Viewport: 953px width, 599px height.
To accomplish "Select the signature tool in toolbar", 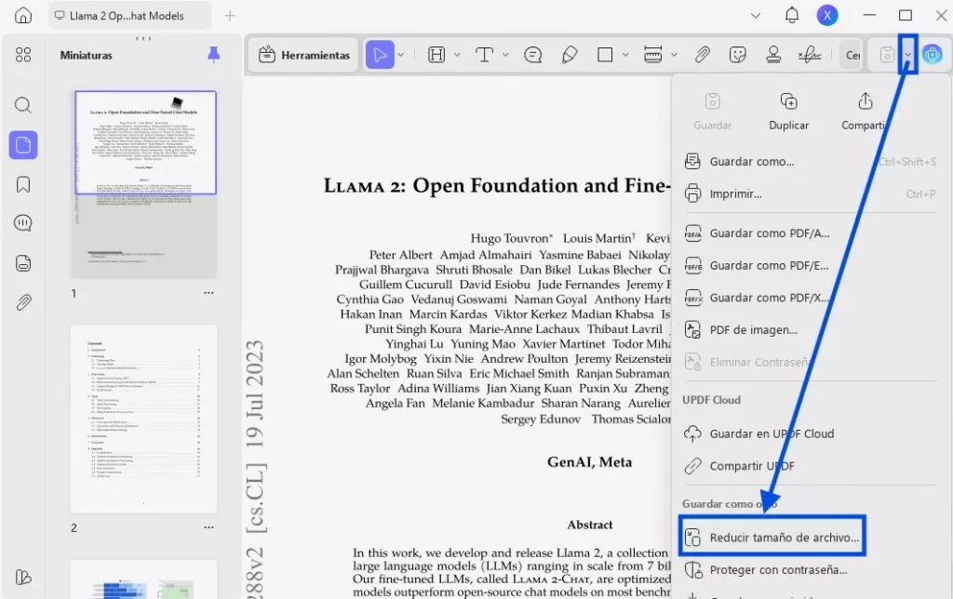I will coord(811,55).
